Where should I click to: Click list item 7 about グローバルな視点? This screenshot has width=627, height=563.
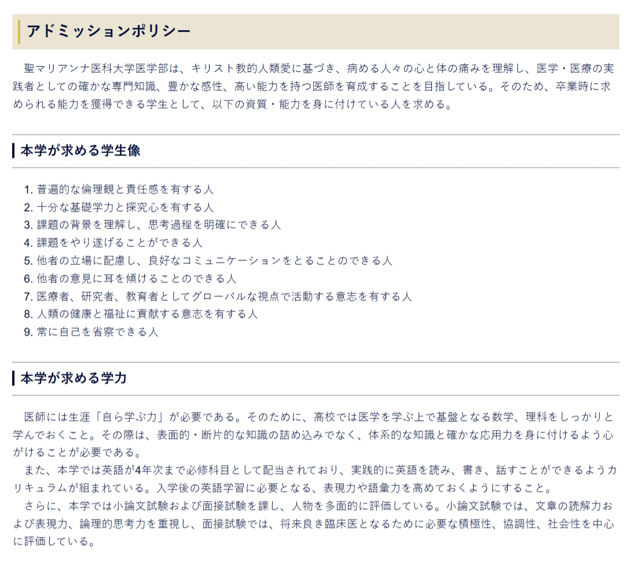click(224, 297)
